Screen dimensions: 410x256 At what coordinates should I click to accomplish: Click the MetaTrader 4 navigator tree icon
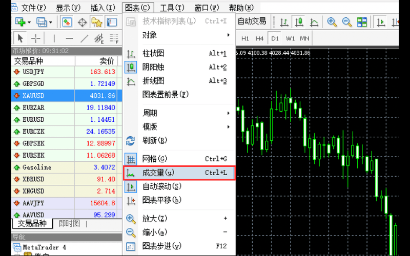(17, 247)
